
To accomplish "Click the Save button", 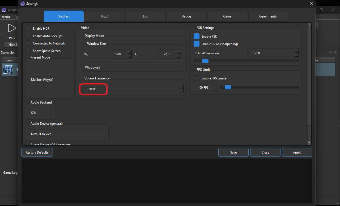I will coord(233,152).
